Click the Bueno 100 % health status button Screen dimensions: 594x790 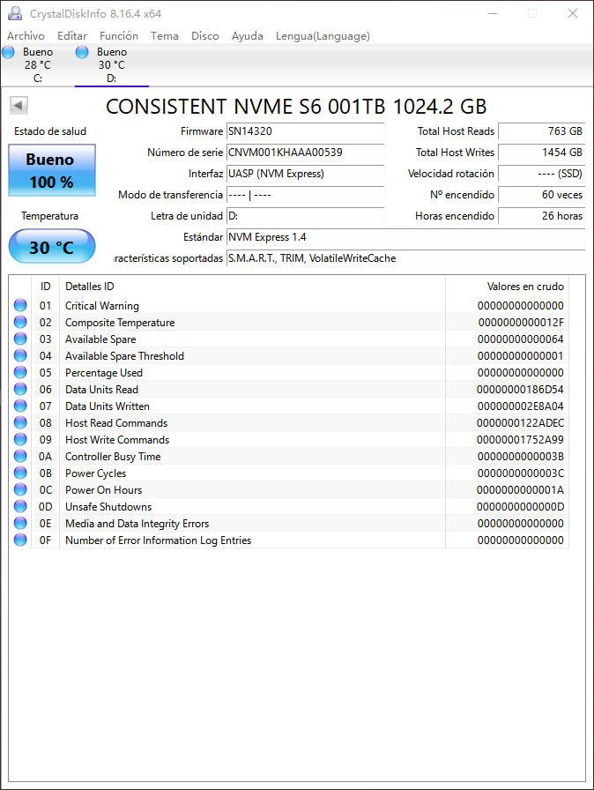tap(52, 170)
